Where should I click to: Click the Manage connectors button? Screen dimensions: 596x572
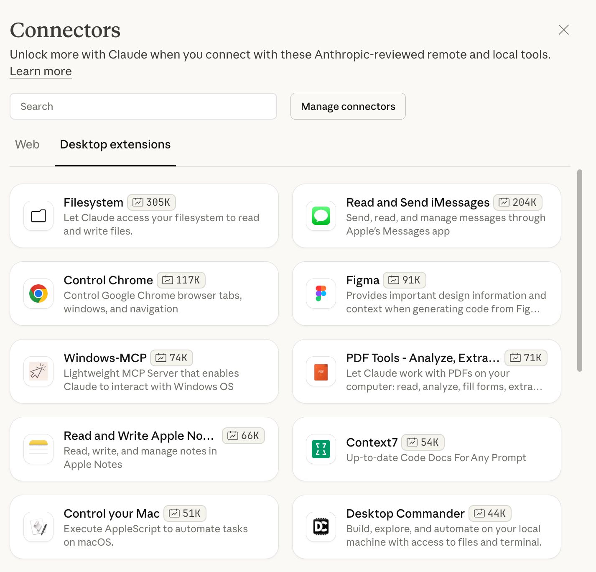click(x=348, y=106)
